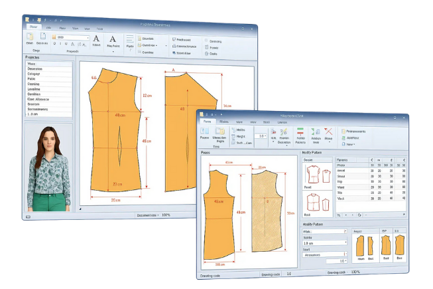Click the document icon in back window ribbon
The image size is (433, 289).
click(43, 37)
